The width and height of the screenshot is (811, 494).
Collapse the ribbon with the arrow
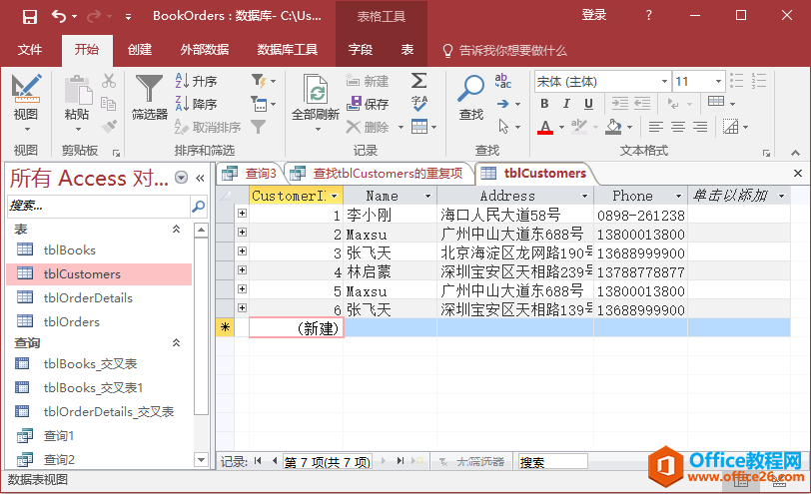(795, 153)
